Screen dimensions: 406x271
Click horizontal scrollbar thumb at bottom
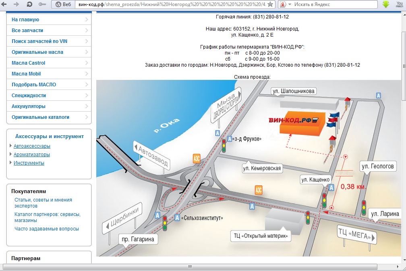pos(190,267)
